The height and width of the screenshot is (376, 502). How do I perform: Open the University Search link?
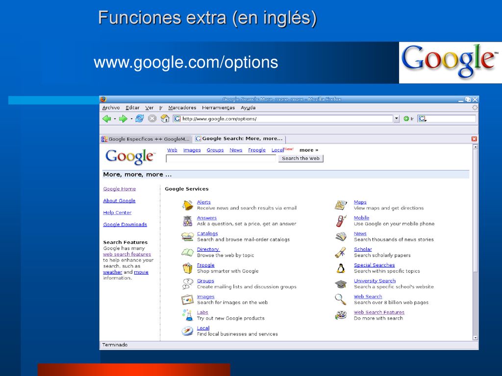375,281
